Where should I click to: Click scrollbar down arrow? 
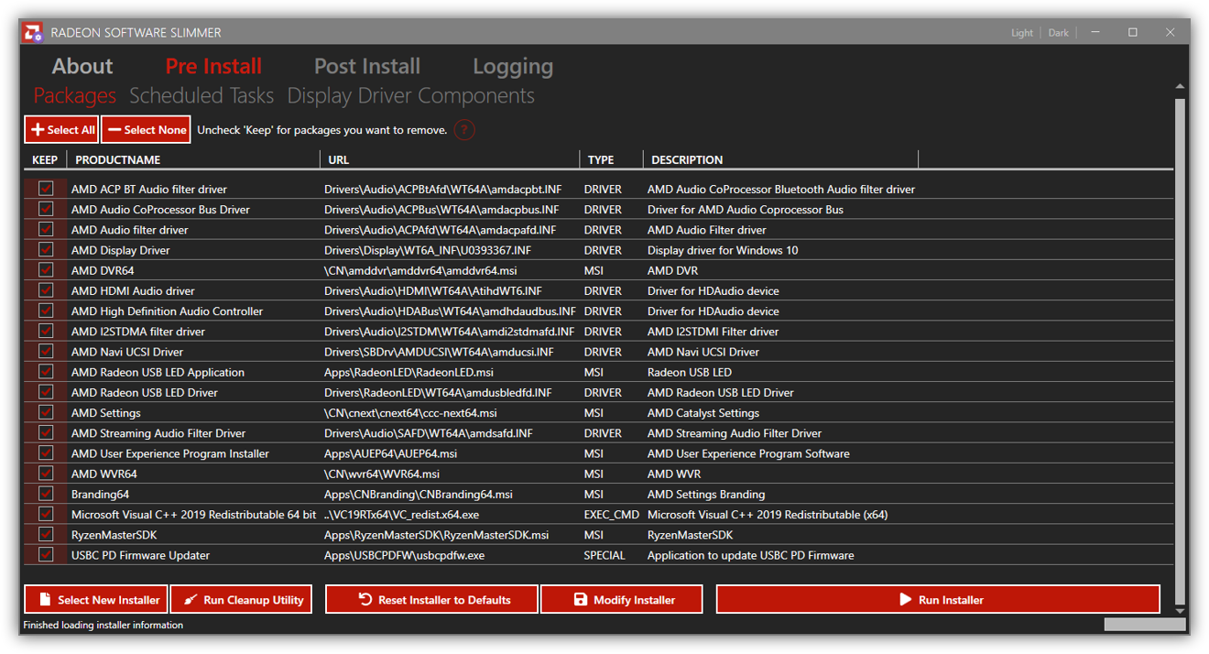tap(1180, 611)
